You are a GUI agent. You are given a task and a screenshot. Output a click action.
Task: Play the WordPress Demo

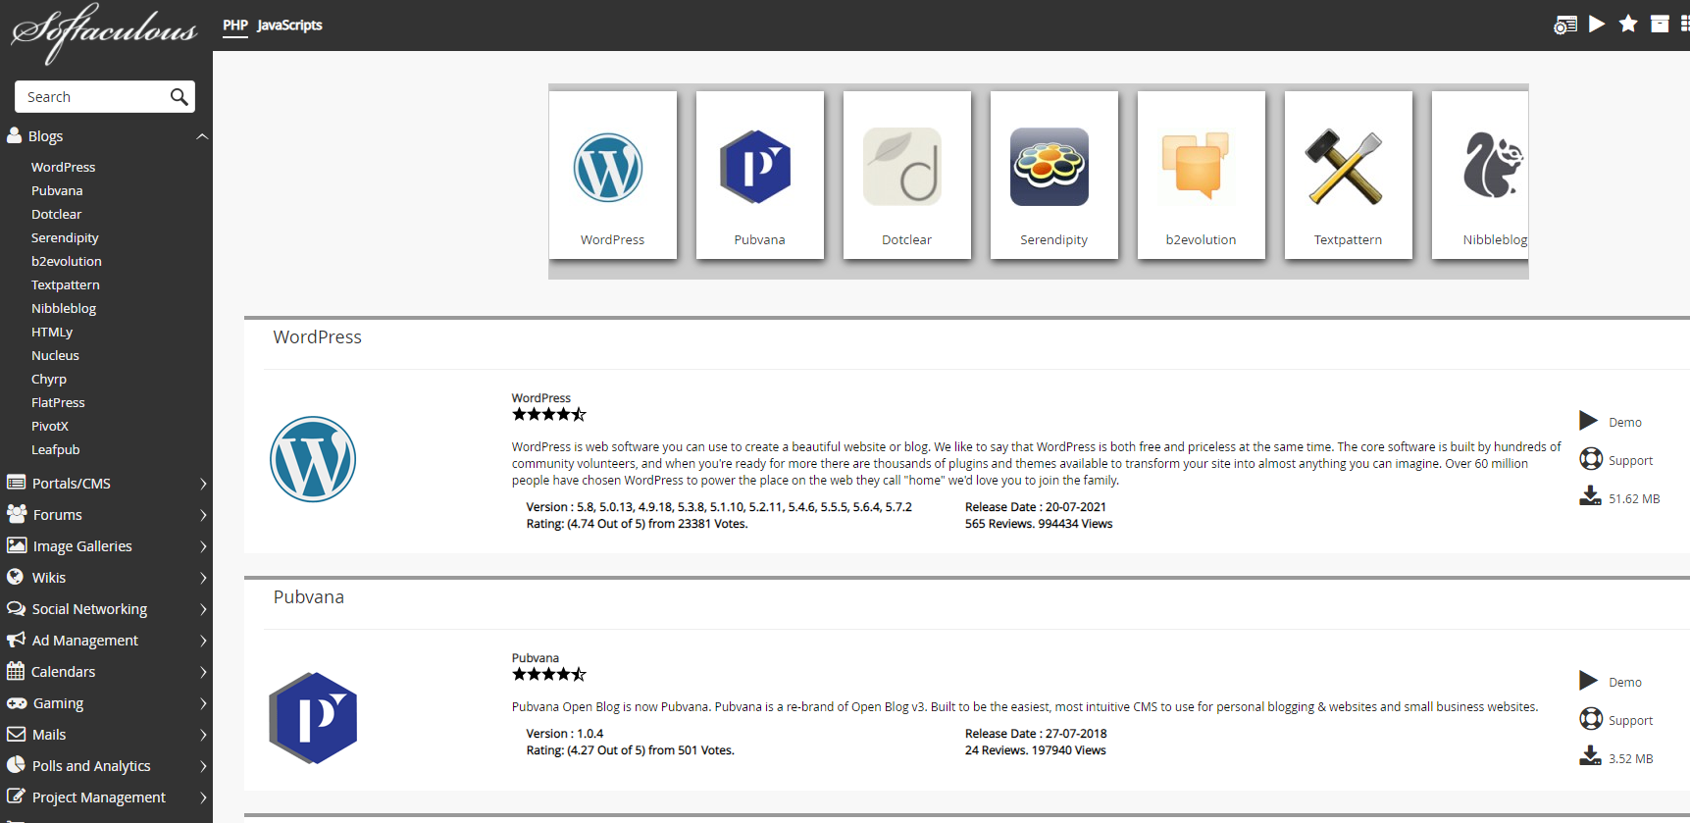coord(1588,421)
